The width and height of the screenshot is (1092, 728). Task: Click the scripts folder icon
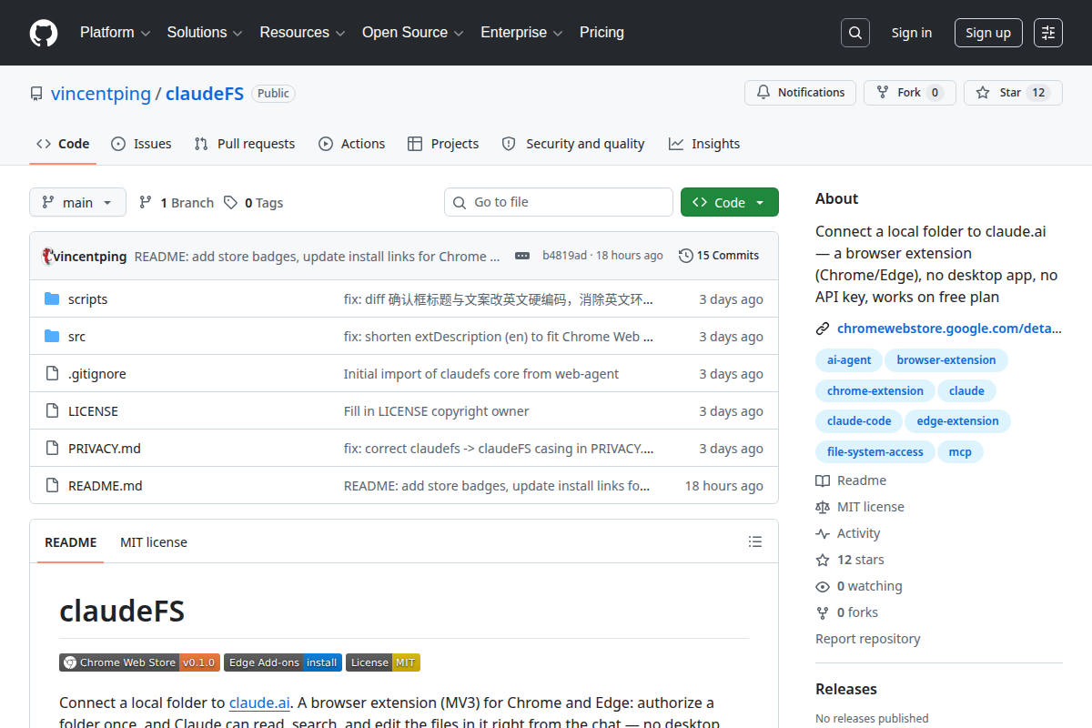[52, 299]
